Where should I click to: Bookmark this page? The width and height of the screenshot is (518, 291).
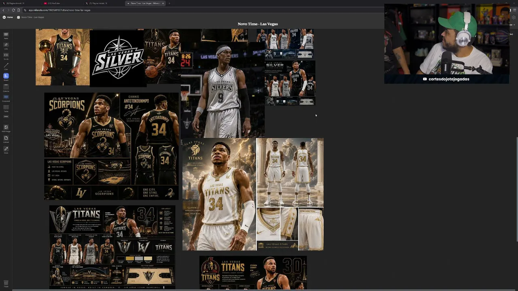click(18, 10)
